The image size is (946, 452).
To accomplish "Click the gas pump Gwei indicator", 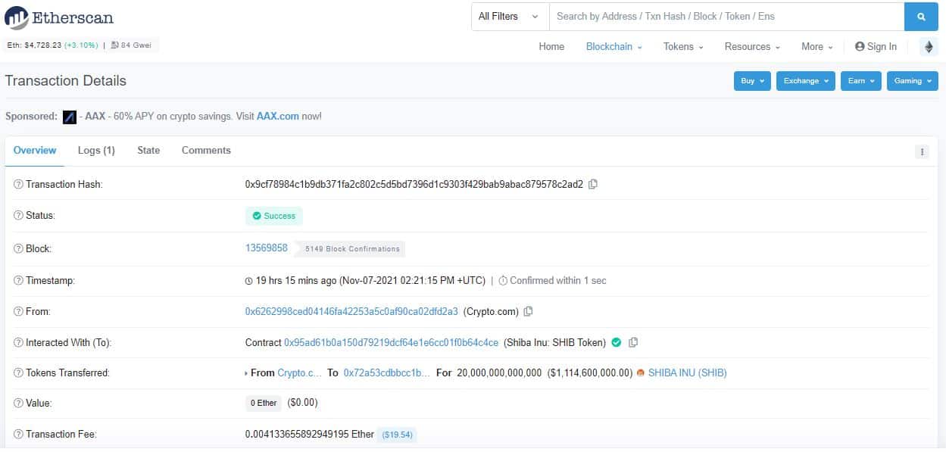I will click(131, 45).
